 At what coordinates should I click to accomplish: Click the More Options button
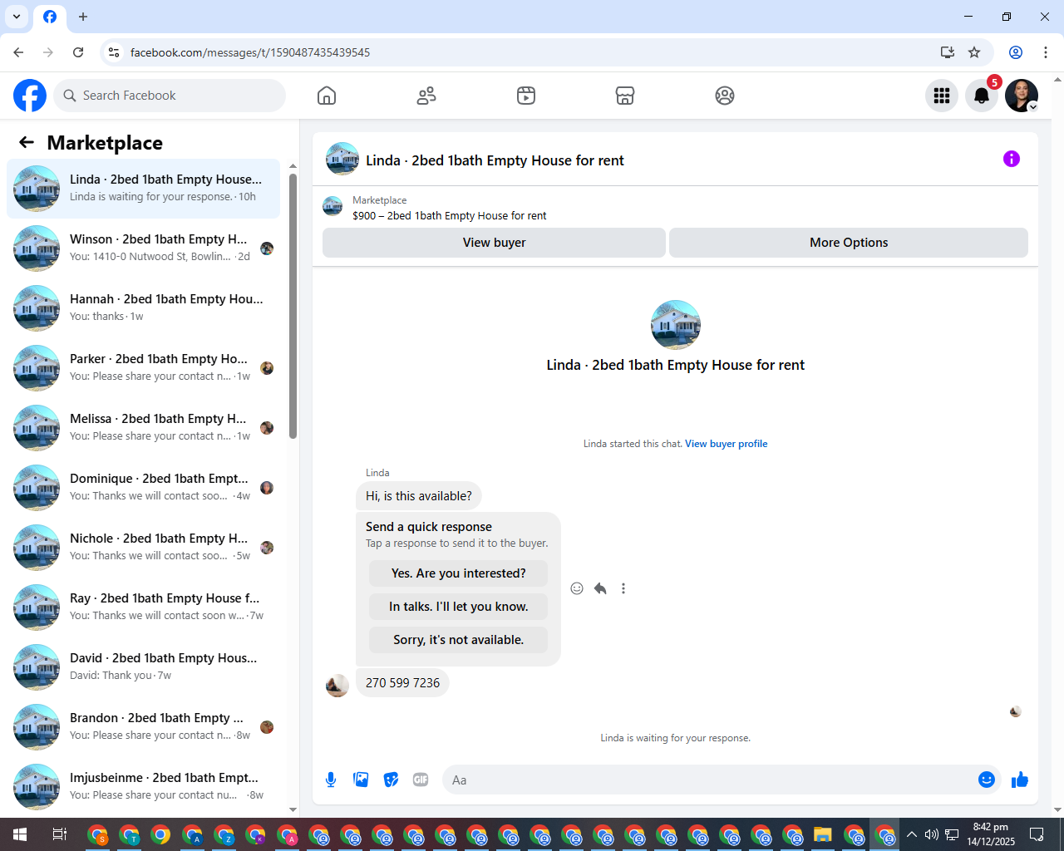849,243
